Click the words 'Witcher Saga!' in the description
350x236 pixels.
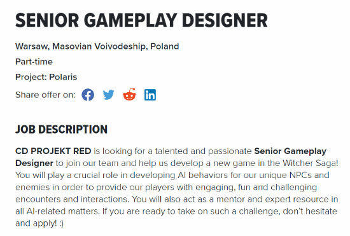(311, 163)
